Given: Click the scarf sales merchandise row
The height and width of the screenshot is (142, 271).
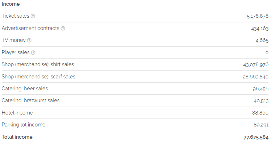Looking at the screenshot, I should click(135, 77).
